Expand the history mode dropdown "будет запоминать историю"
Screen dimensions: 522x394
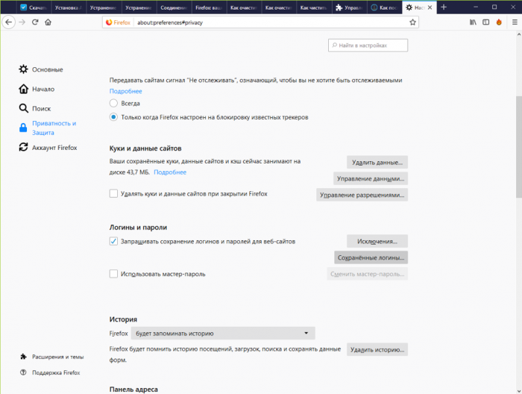(222, 334)
